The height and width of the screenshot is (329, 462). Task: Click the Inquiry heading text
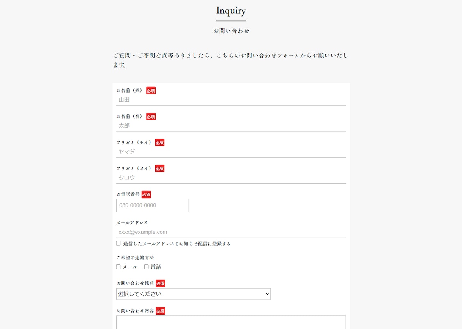click(231, 11)
